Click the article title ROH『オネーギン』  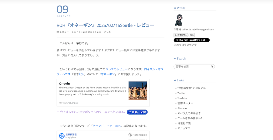[105, 25]
